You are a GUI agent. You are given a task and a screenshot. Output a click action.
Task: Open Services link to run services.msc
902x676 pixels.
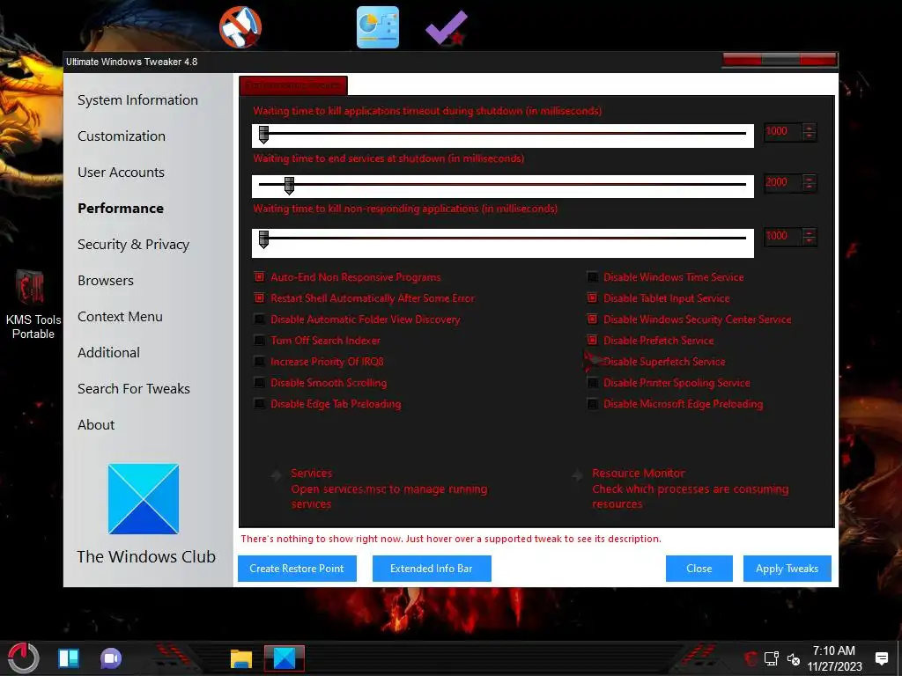[388, 489]
